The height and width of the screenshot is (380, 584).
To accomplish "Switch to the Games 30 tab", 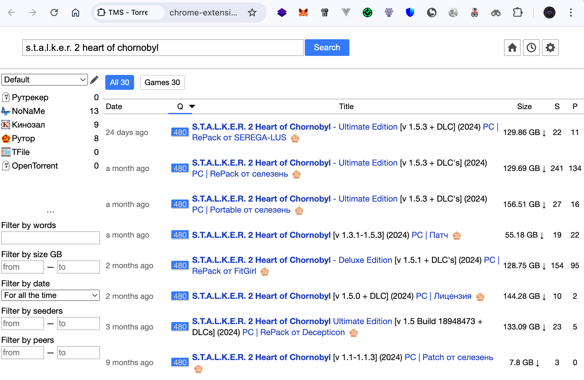I will [162, 82].
